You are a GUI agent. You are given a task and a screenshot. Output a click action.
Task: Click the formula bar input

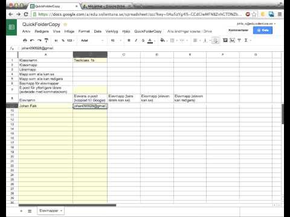pyautogui.click(x=149, y=48)
